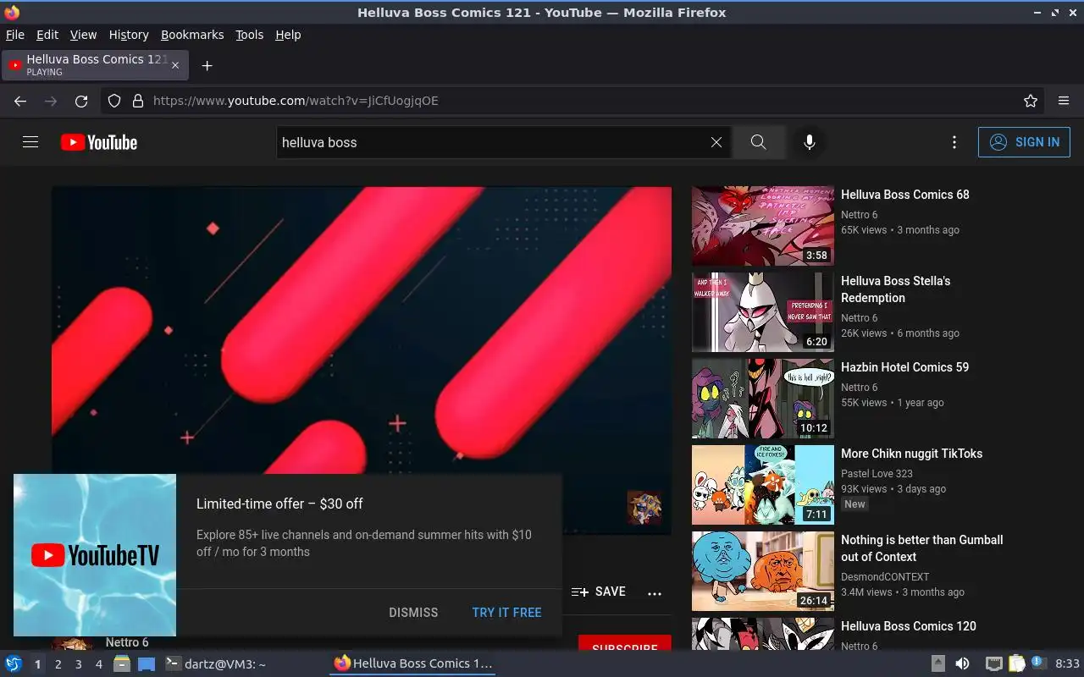Open the YouTube hamburger guide menu
The image size is (1084, 677).
(x=30, y=142)
